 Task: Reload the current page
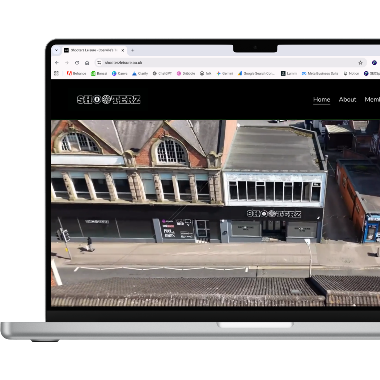(77, 63)
